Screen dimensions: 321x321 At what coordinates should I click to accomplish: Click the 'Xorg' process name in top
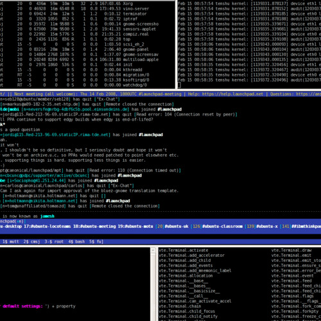click(128, 4)
